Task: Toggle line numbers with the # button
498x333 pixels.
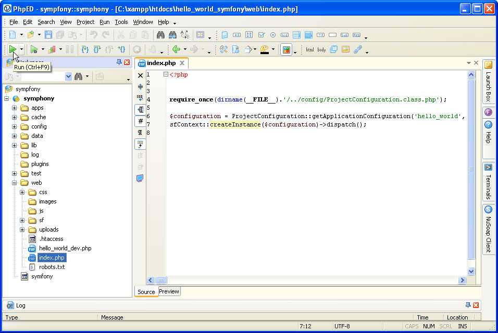Action: [140, 121]
